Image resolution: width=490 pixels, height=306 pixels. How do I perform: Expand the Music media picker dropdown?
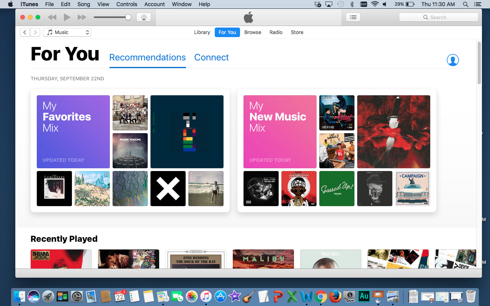[x=67, y=33]
